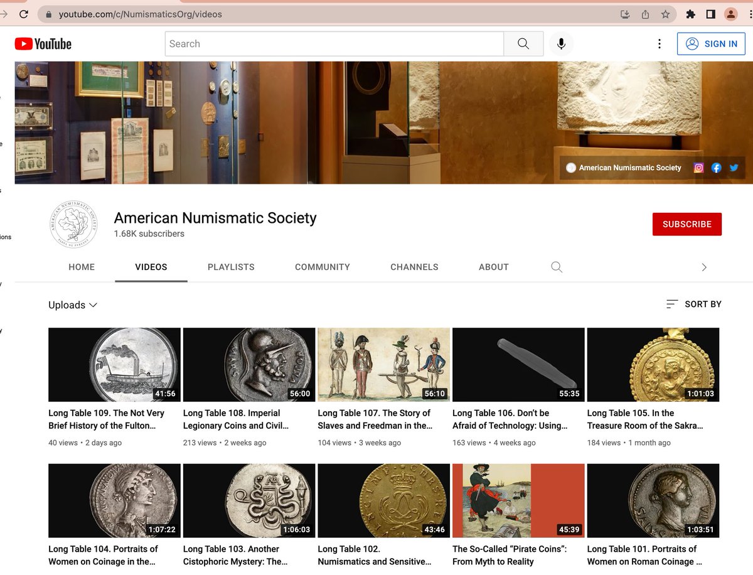Play the gold monogram coin thumbnail 43:46
Viewport: 753px width, 575px height.
pos(384,501)
